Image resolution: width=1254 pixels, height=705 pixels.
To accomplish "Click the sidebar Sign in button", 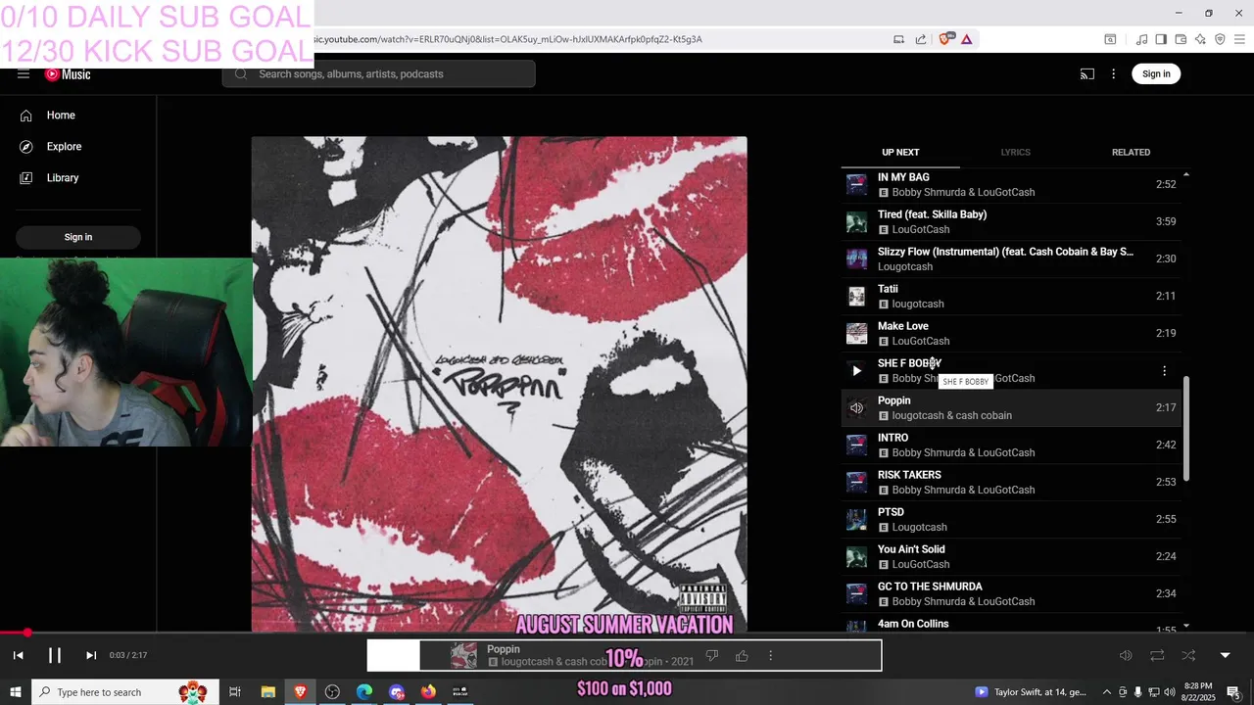I will [78, 237].
